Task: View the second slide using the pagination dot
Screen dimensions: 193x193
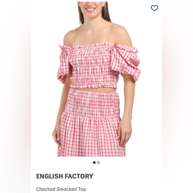Action: 98,162
